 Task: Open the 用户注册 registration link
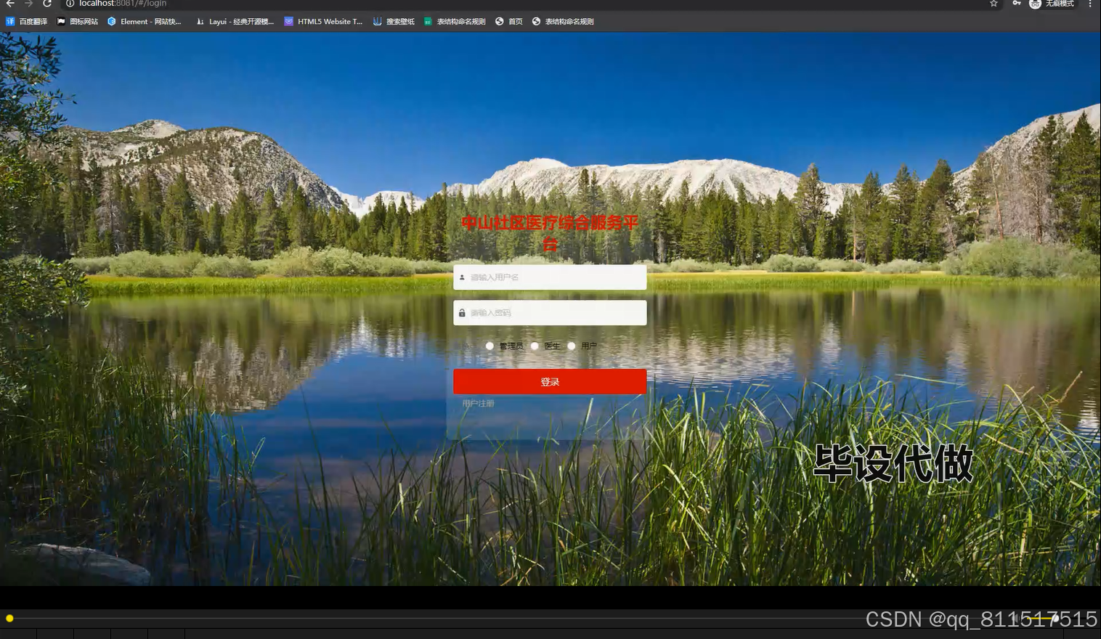click(x=478, y=404)
